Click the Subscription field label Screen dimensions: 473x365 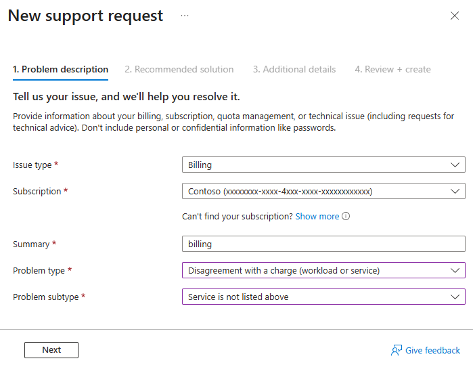pyautogui.click(x=37, y=191)
